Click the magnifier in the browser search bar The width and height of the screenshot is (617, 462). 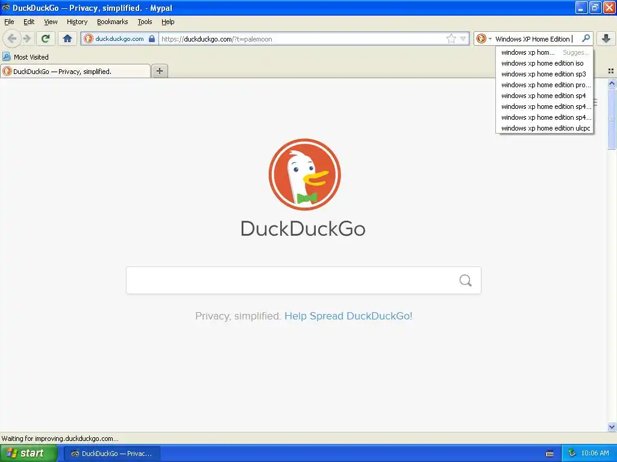coord(586,38)
